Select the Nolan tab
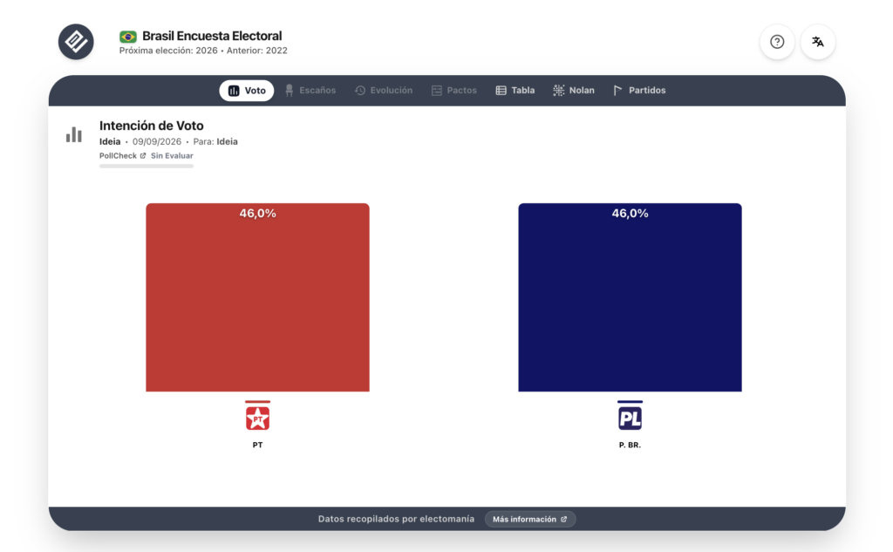Screen dimensions: 893x552 click(574, 91)
